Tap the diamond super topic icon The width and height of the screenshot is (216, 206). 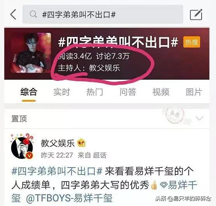tap(164, 185)
